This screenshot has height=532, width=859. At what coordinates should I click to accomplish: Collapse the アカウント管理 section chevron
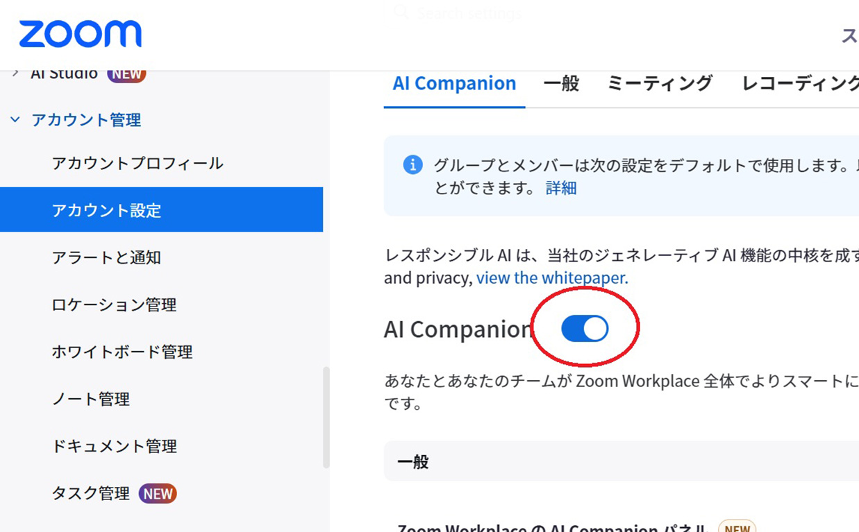15,120
